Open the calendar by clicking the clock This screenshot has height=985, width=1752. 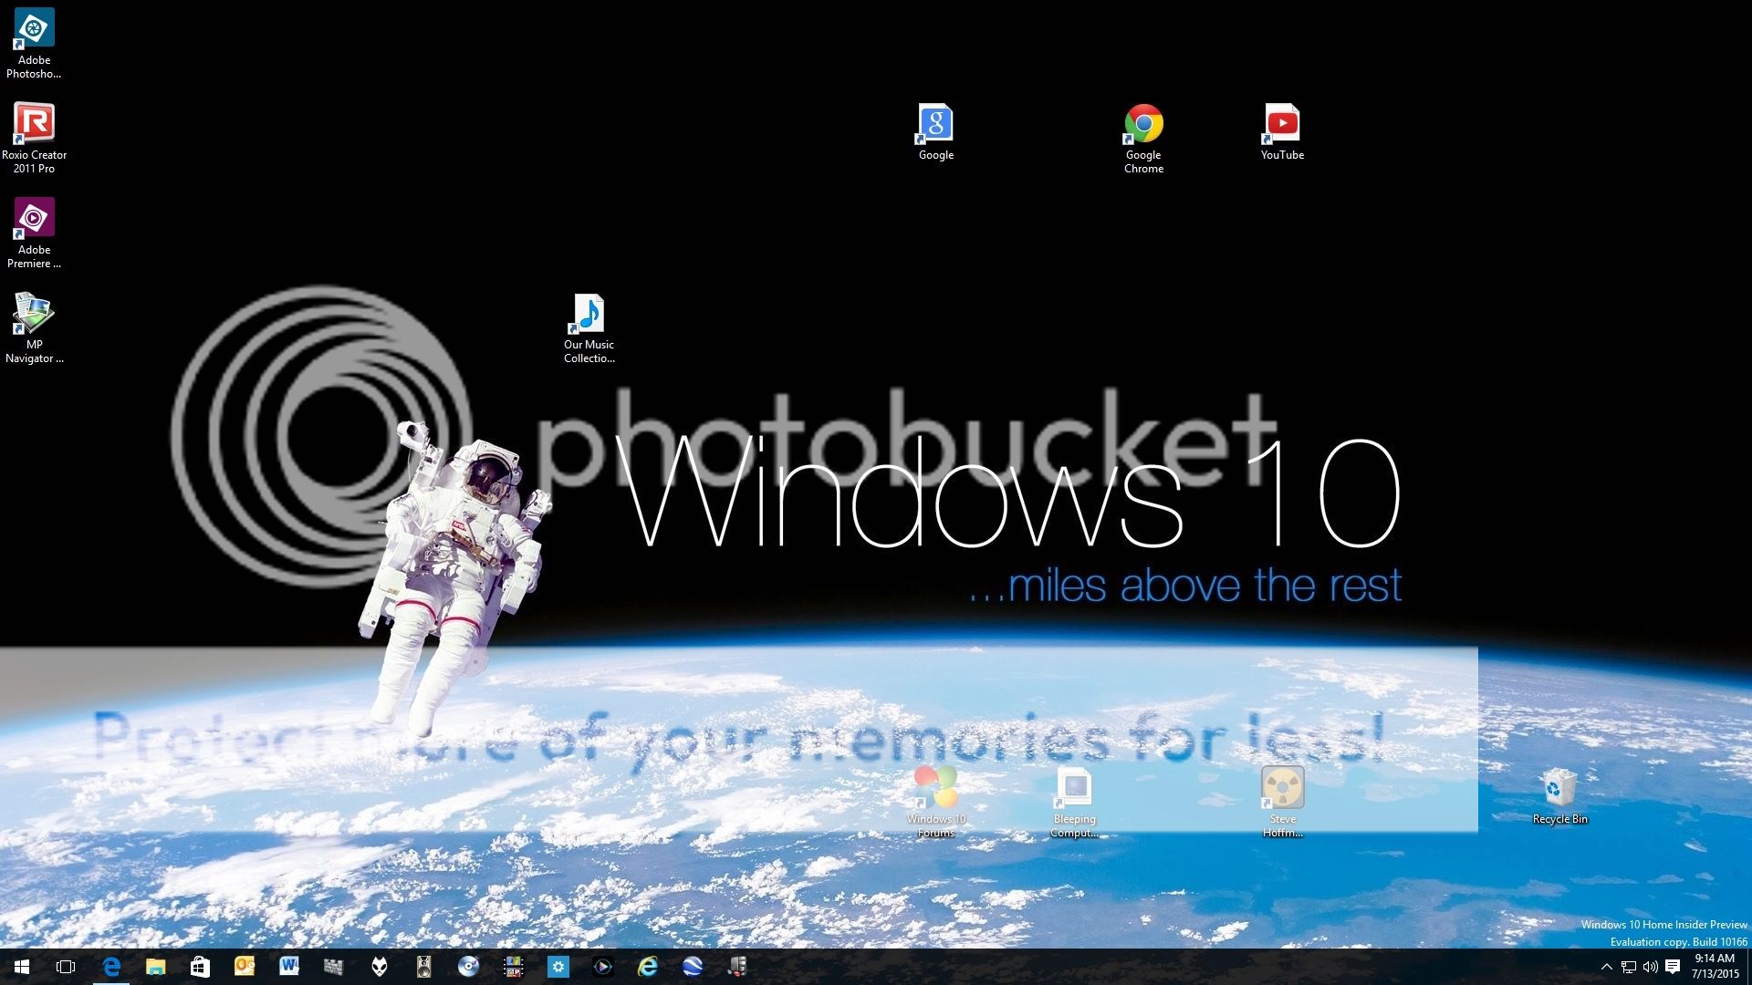(1715, 965)
